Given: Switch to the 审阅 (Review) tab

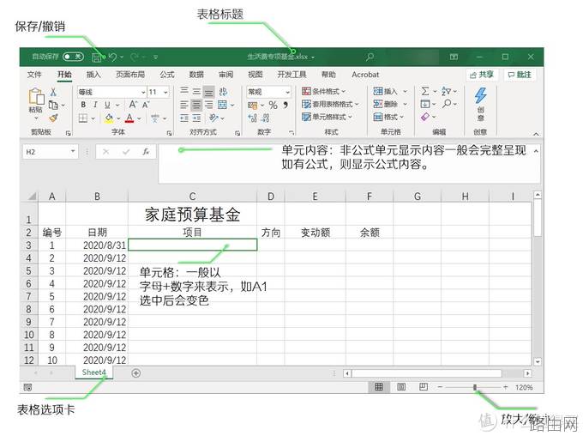Looking at the screenshot, I should point(225,75).
